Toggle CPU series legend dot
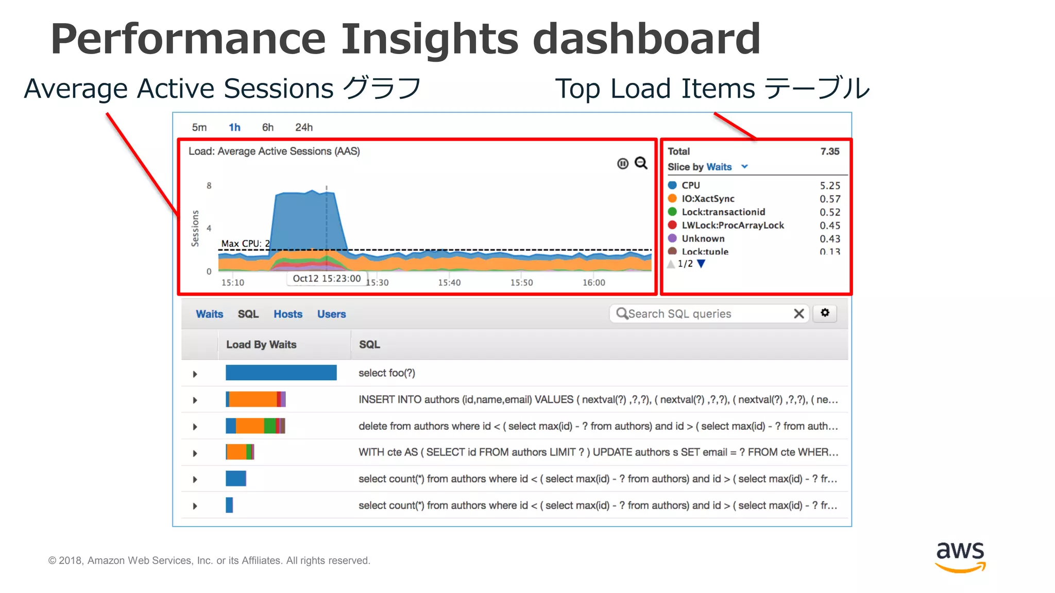The height and width of the screenshot is (593, 1055). [672, 185]
